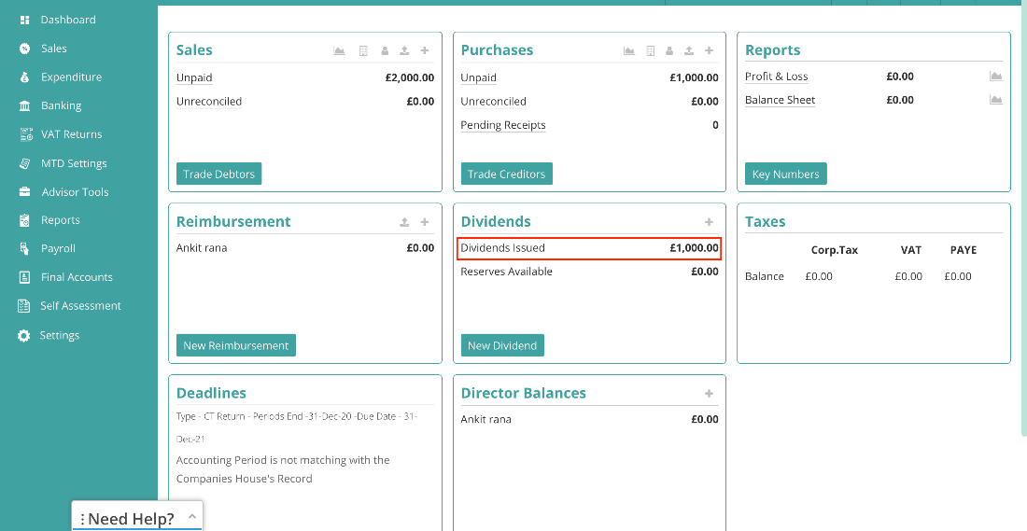Click the Purchases building icon
The image size is (1027, 531).
(651, 50)
